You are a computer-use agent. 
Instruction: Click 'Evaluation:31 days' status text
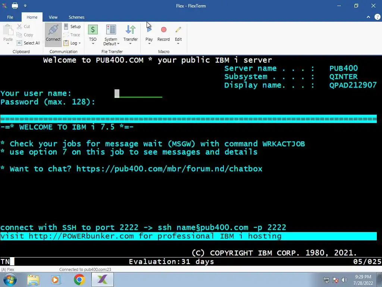click(x=172, y=262)
